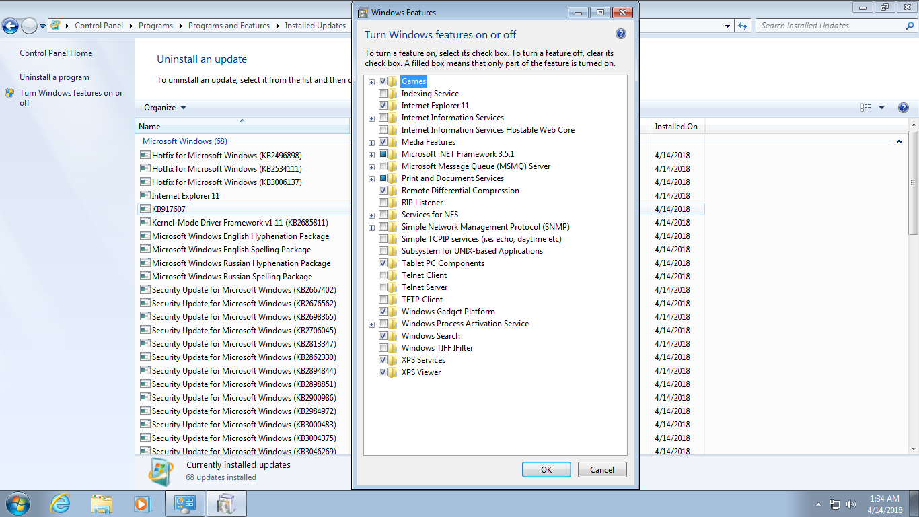Expand Internet Information Services node

(371, 118)
